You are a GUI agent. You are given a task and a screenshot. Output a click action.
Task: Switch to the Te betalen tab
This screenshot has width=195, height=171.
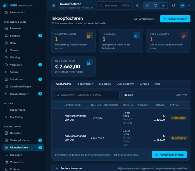click(105, 84)
